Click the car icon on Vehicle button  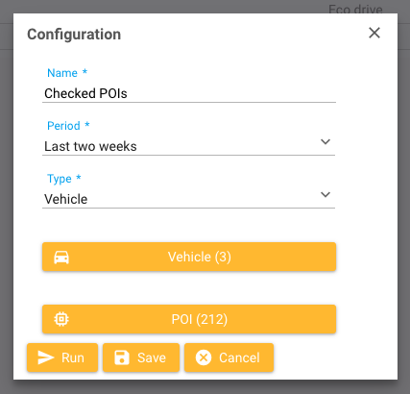61,258
